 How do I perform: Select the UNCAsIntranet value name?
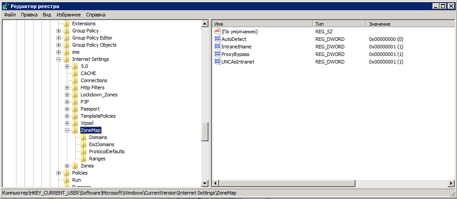coord(238,62)
